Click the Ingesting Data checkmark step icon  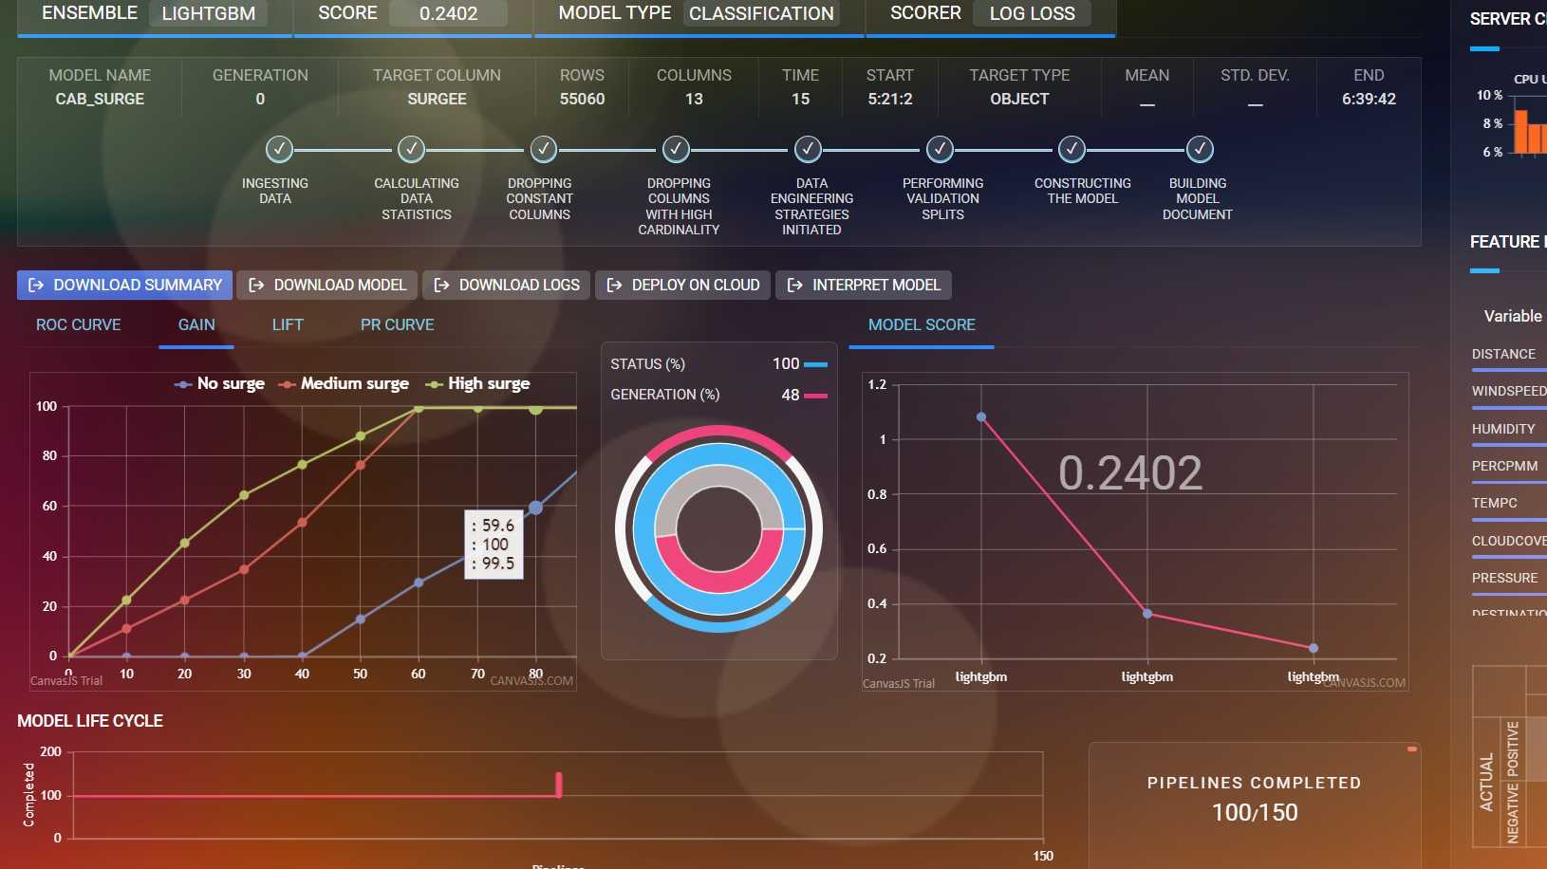(279, 149)
